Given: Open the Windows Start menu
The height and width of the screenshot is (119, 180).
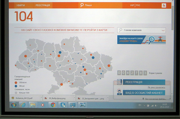Looking at the screenshot, I should pos(13,105).
